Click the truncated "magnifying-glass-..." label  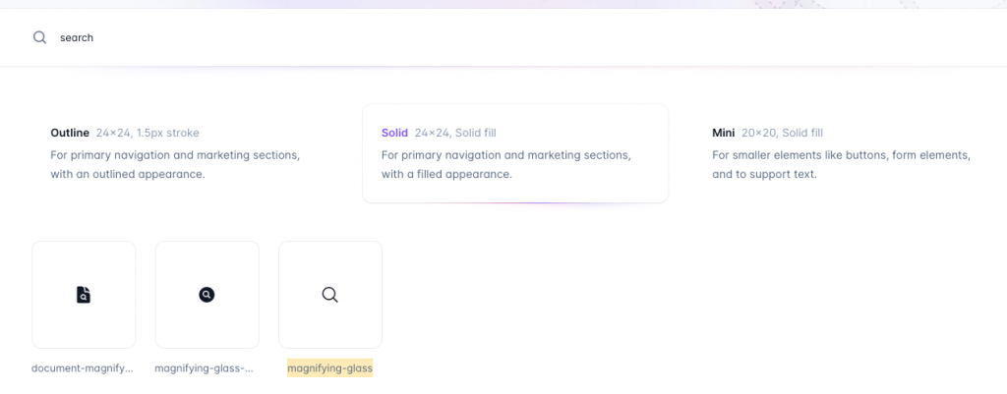[x=205, y=368]
